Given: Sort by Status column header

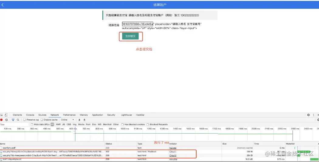Looking at the screenshot, I should 121,144.
